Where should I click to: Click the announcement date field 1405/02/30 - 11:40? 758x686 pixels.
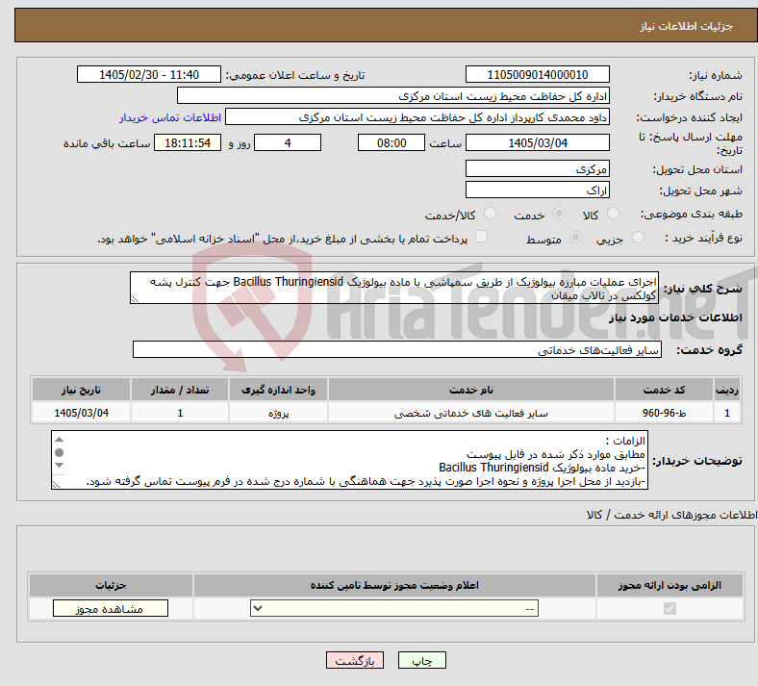pos(149,74)
